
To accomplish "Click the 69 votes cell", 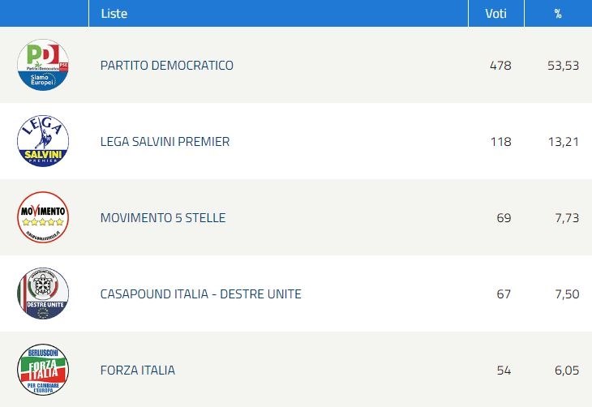I will point(504,218).
